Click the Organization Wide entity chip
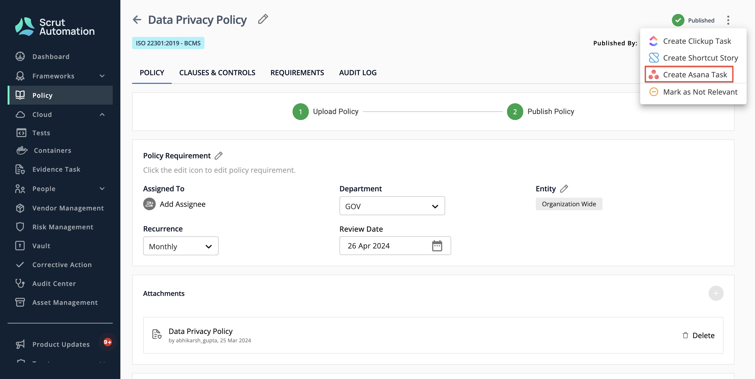Screen dimensions: 755x379 coord(569,204)
